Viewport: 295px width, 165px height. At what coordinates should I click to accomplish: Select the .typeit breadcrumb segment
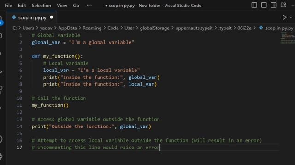pos(225,28)
